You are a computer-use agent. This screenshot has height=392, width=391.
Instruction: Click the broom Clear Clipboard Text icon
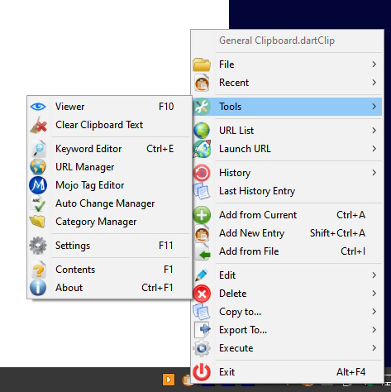38,125
